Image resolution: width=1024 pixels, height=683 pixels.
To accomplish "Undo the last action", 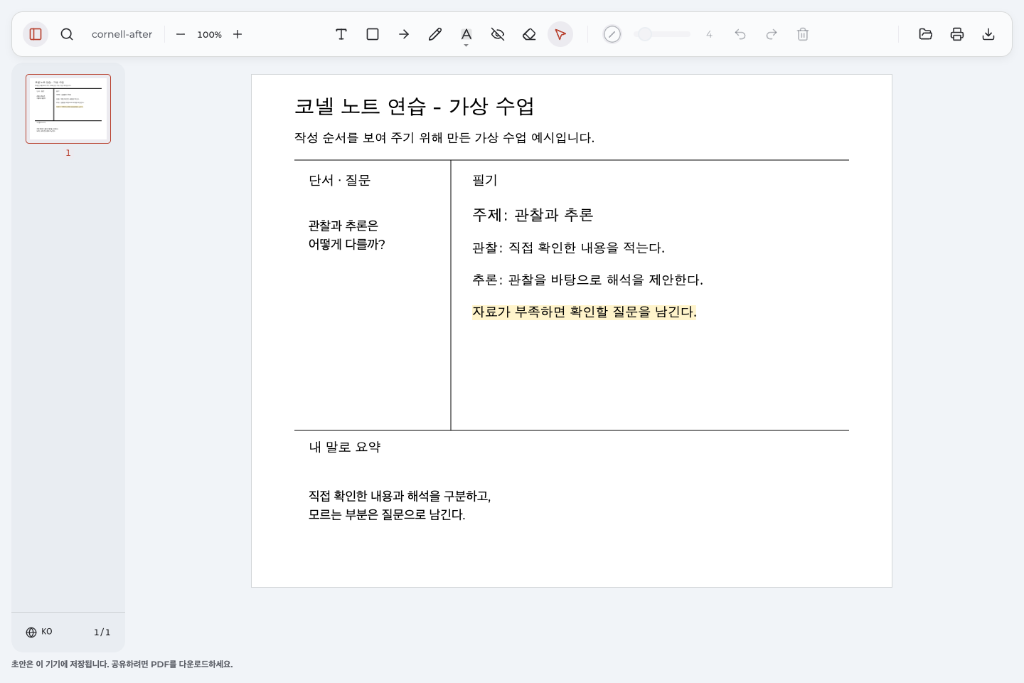I will (740, 34).
